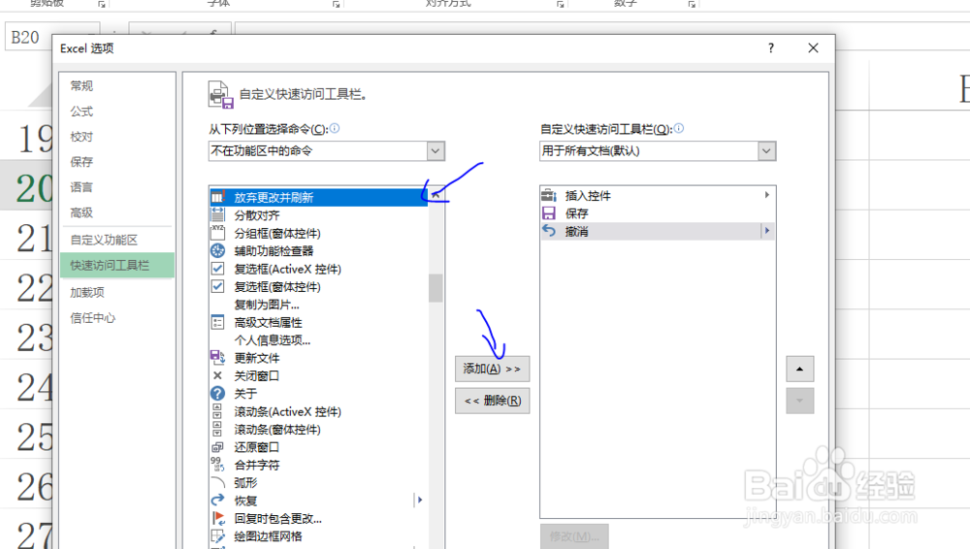
Task: Open the 不在功能区中的命令 dropdown
Action: [436, 151]
